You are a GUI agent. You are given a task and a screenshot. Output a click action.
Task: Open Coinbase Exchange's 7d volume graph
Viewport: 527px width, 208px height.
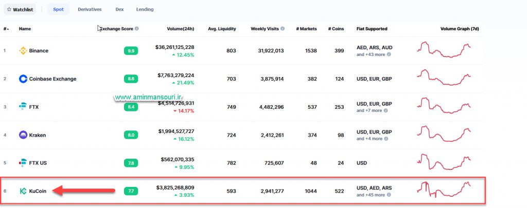click(444, 78)
